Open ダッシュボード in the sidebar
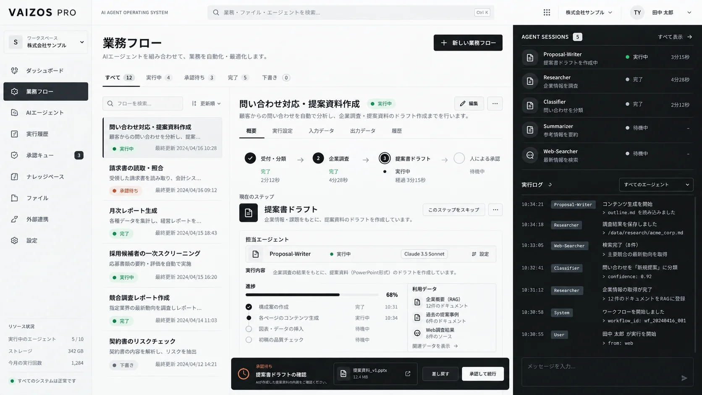 [x=46, y=71]
